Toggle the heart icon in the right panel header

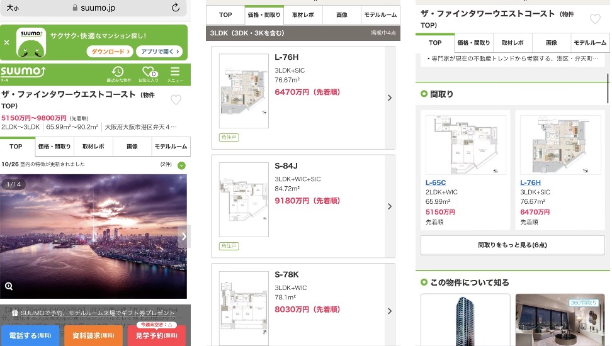click(x=595, y=19)
